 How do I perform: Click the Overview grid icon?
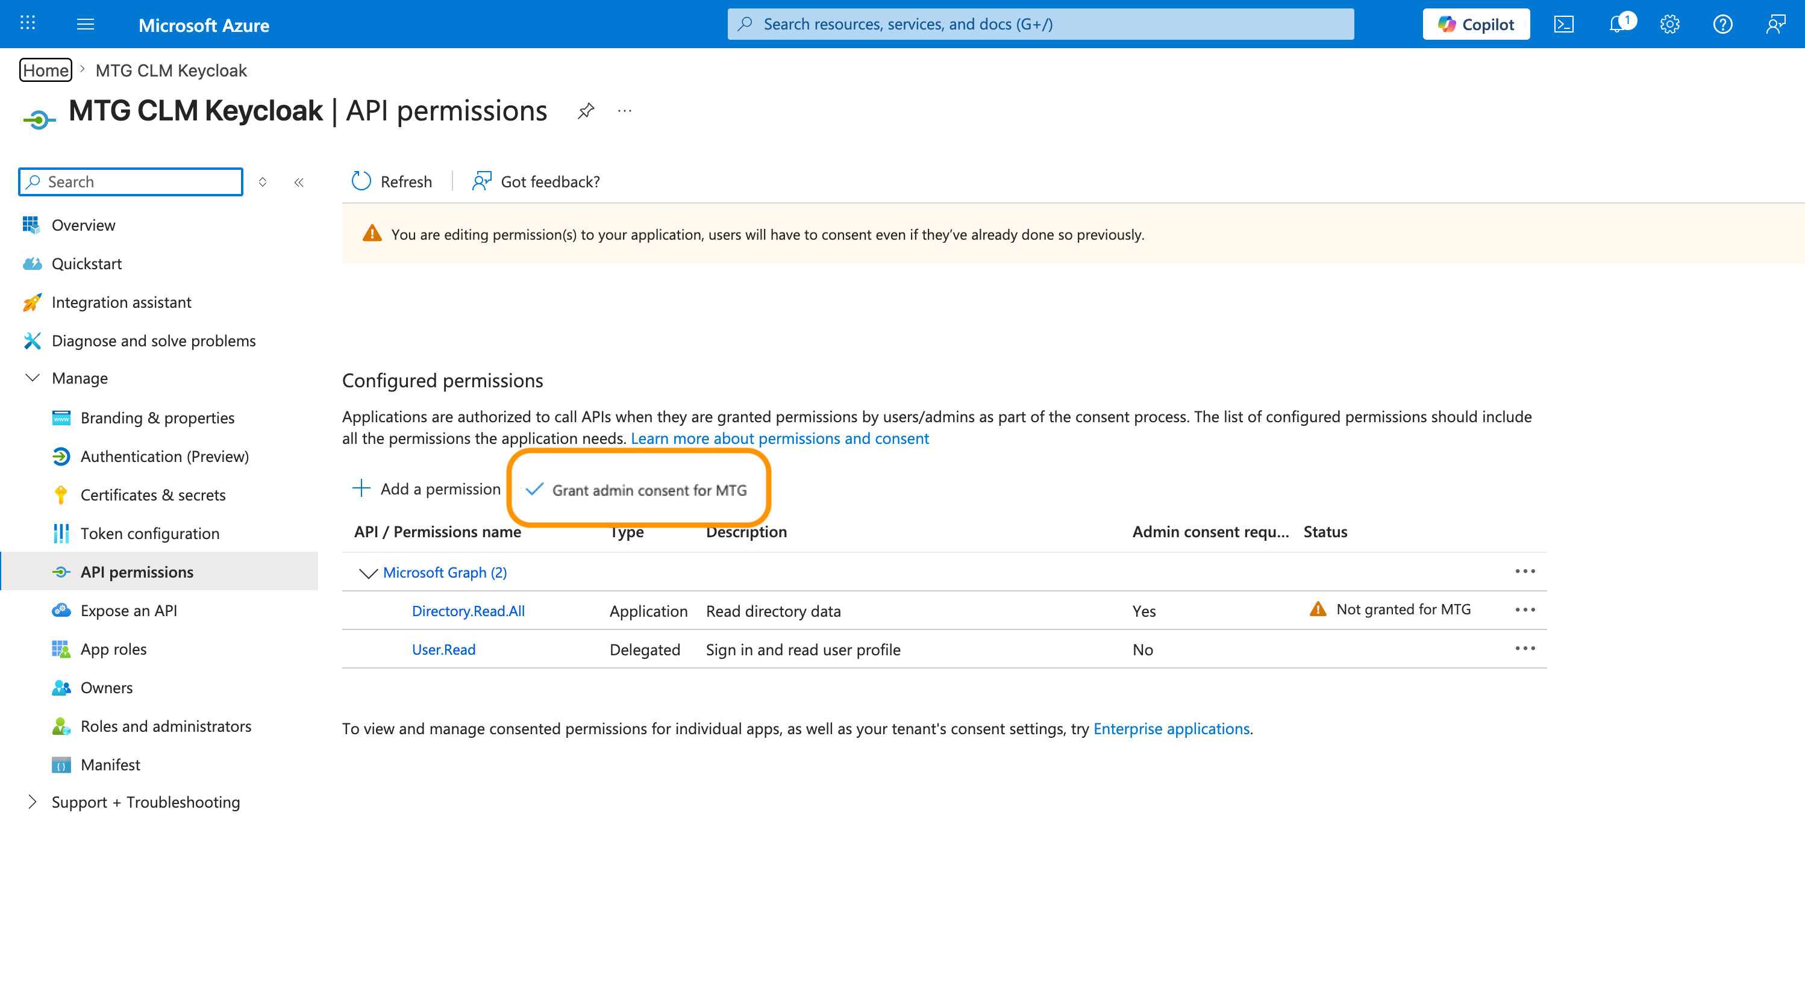click(31, 225)
